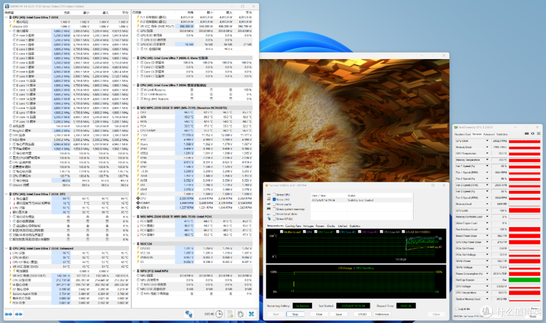Image resolution: width=546 pixels, height=323 pixels.
Task: Open Graphics Card tab in GPU-Z
Action: (x=463, y=134)
